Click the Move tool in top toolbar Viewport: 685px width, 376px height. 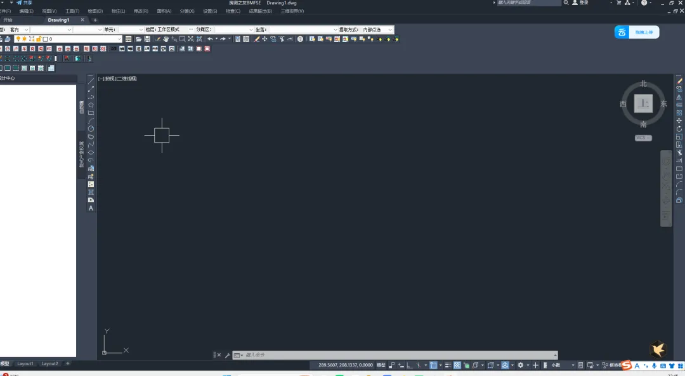pyautogui.click(x=264, y=39)
